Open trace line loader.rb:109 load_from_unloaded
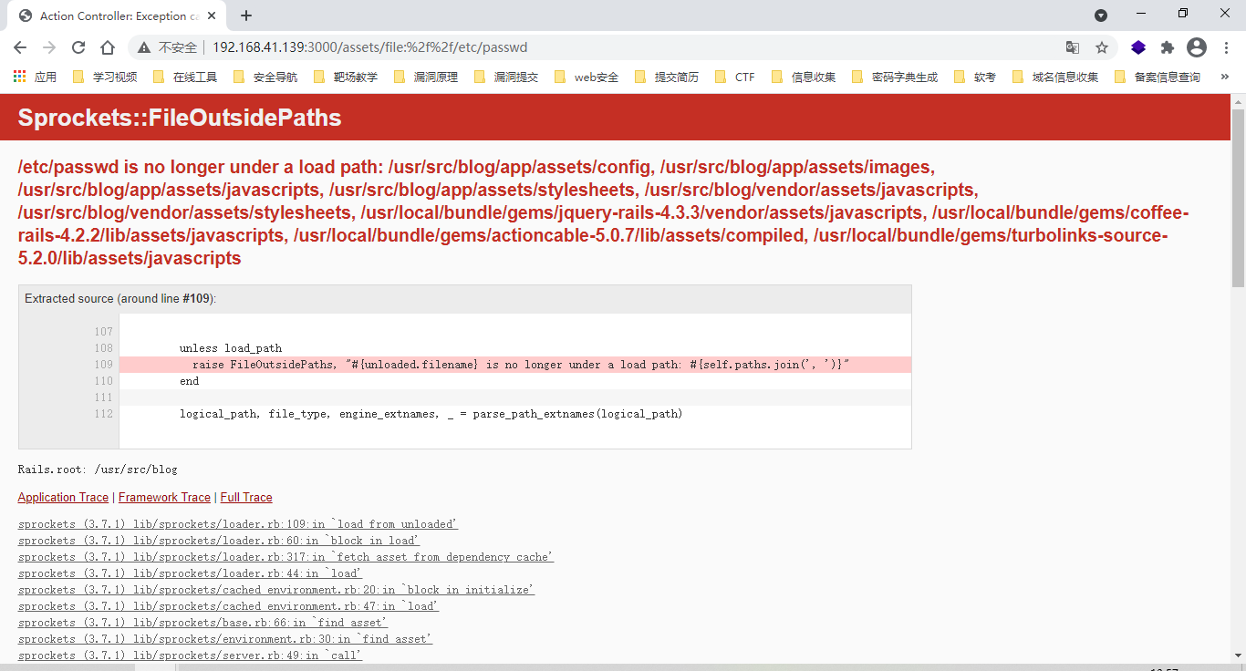Viewport: 1246px width, 671px height. coord(238,524)
